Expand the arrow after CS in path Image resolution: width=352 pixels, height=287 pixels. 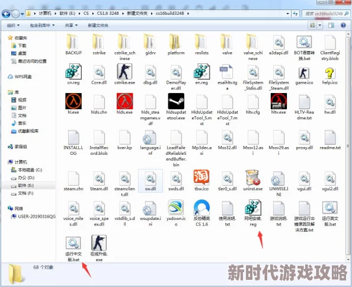click(92, 14)
